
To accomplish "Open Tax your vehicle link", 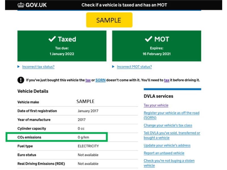I will pyautogui.click(x=156, y=105).
